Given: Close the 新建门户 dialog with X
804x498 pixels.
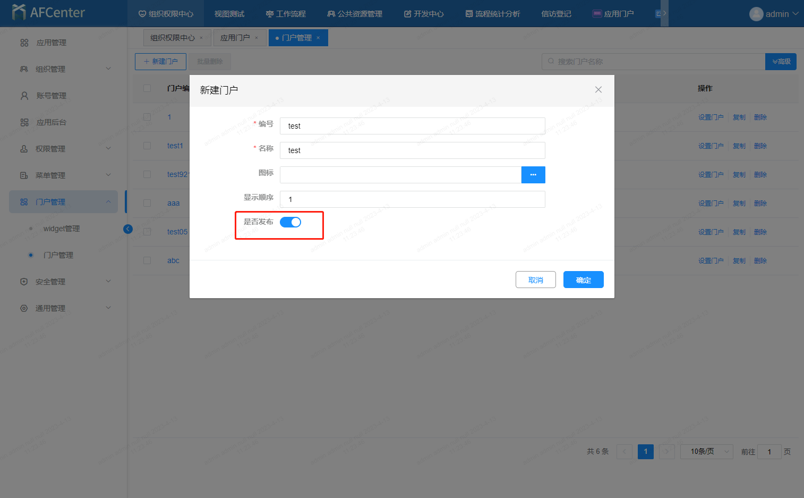Looking at the screenshot, I should [x=598, y=90].
